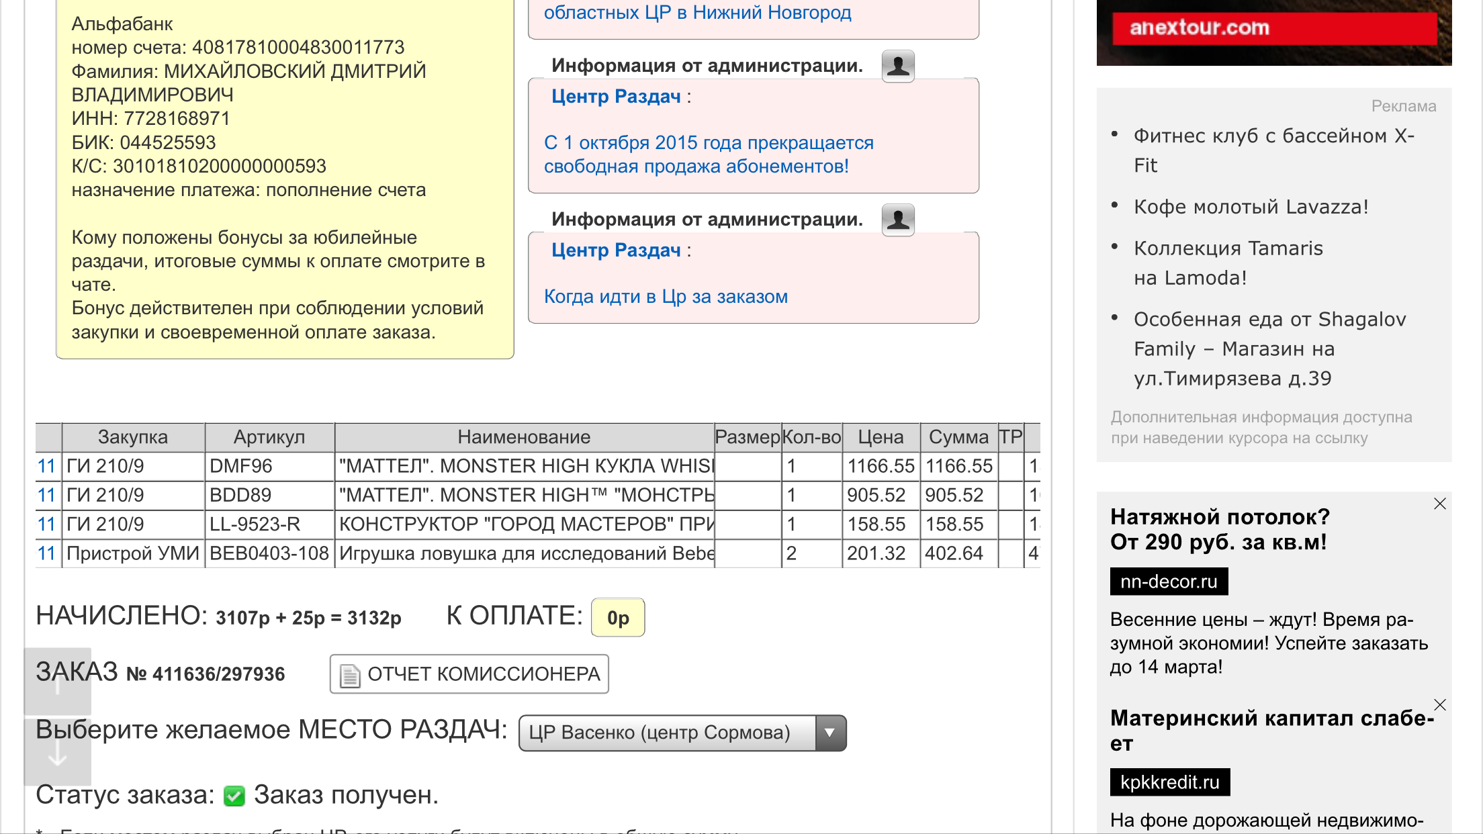Click number 11 link in DMF96 row
This screenshot has width=1483, height=834.
46,466
